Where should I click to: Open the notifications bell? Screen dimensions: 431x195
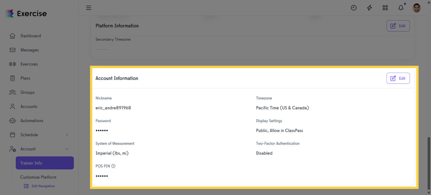point(401,8)
